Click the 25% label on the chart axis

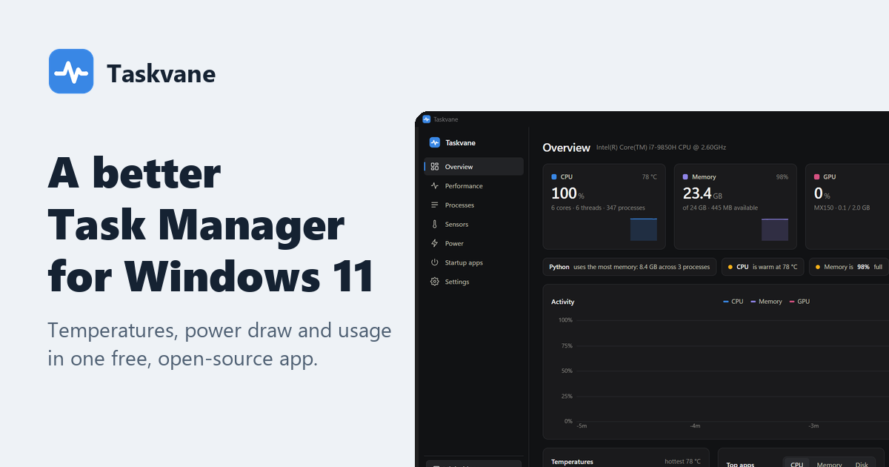point(567,396)
